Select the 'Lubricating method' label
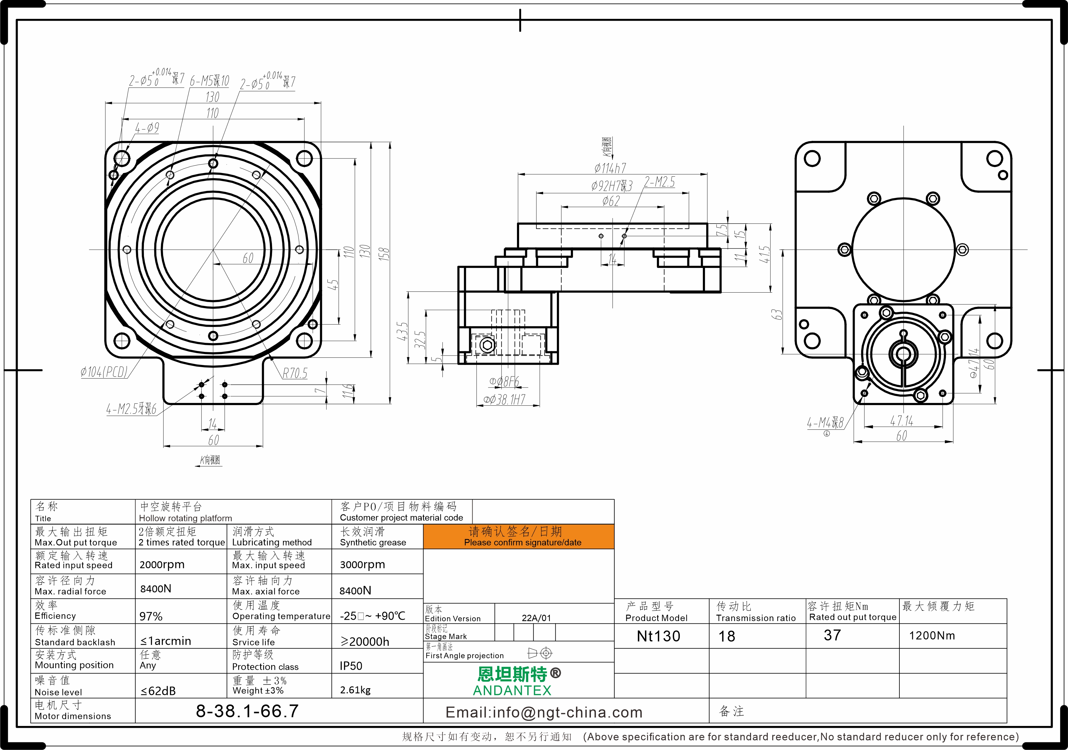The width and height of the screenshot is (1068, 750). click(272, 542)
